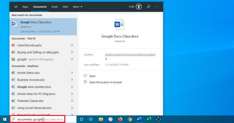Image resolution: width=234 pixels, height=123 pixels.
Task: Open the More filter dropdown
Action: (78, 7)
